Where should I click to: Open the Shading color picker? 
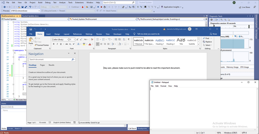point(120,44)
